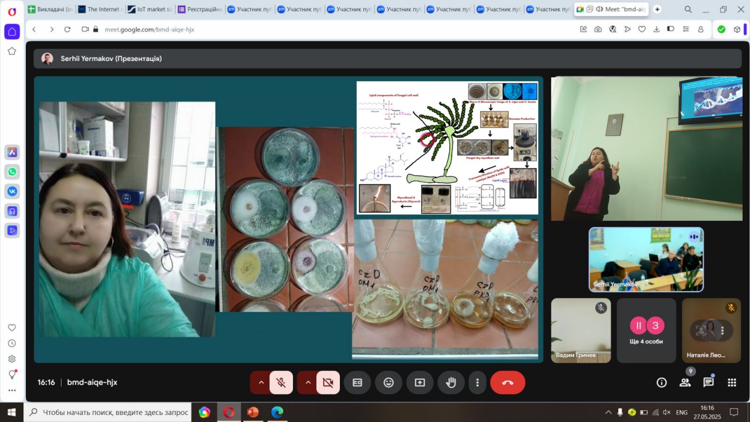This screenshot has height=422, width=750.
Task: Open the chat messages panel
Action: click(x=708, y=383)
